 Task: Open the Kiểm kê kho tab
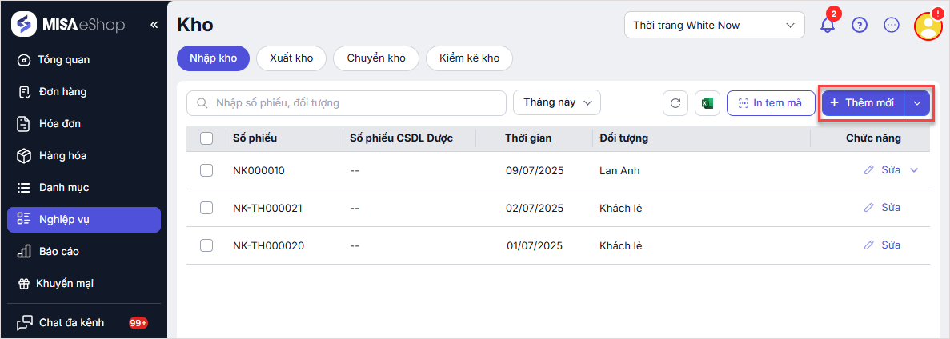tap(469, 58)
